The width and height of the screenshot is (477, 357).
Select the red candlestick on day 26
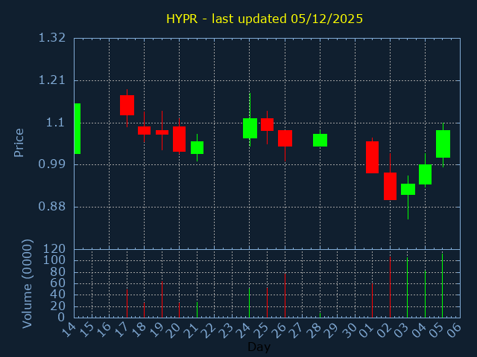(x=285, y=138)
